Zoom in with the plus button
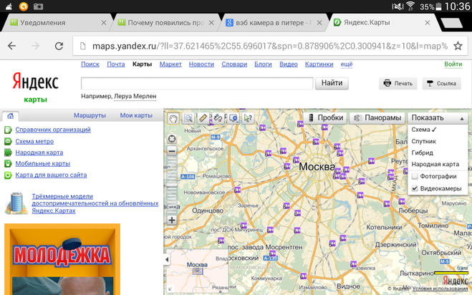 point(172,220)
